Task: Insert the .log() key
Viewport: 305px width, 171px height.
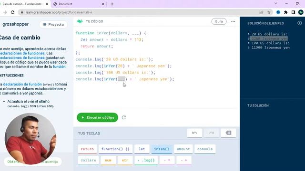Action: point(146,161)
